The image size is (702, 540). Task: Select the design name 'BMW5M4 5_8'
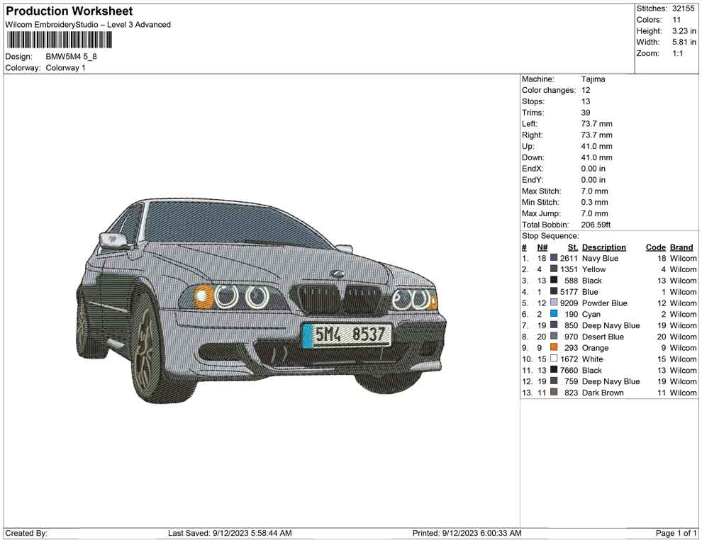71,57
